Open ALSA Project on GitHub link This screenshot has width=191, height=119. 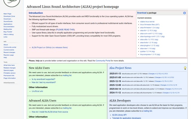coord(50,48)
